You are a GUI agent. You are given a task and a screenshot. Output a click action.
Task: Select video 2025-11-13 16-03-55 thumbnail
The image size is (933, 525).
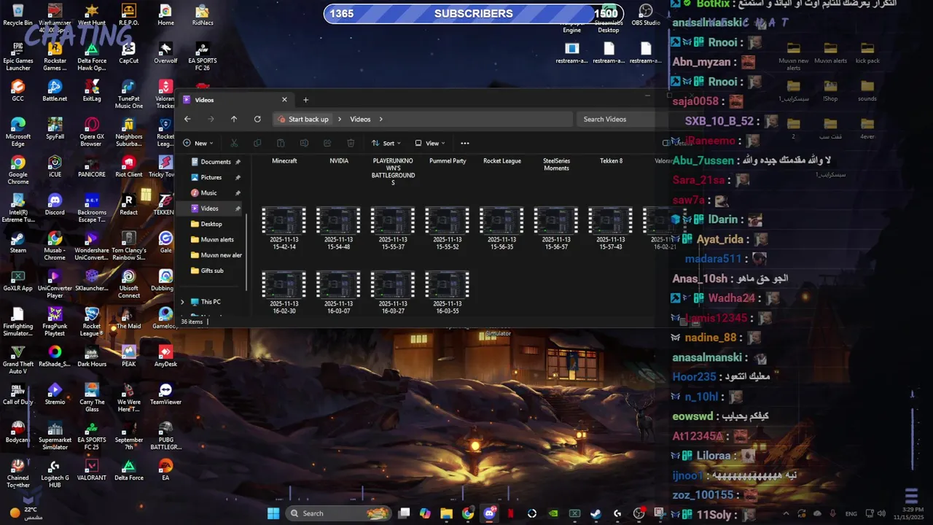[x=448, y=284]
